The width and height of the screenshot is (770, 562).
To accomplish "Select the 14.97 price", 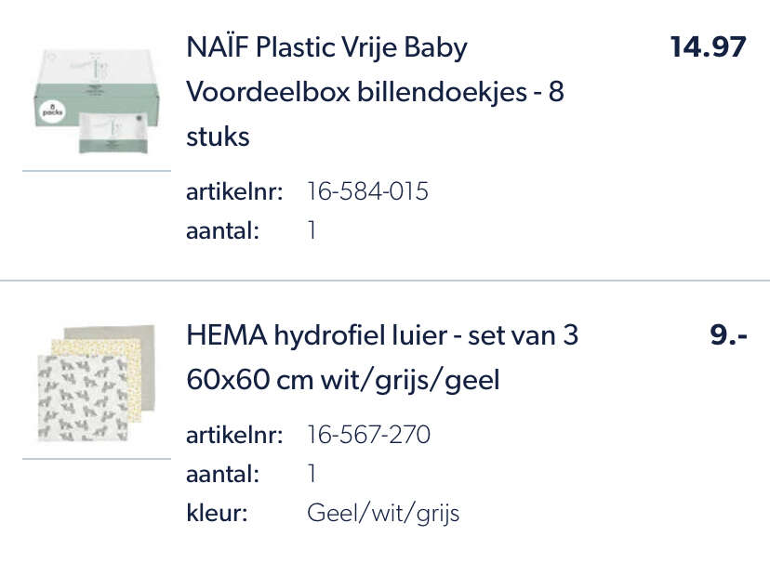I will [x=708, y=47].
